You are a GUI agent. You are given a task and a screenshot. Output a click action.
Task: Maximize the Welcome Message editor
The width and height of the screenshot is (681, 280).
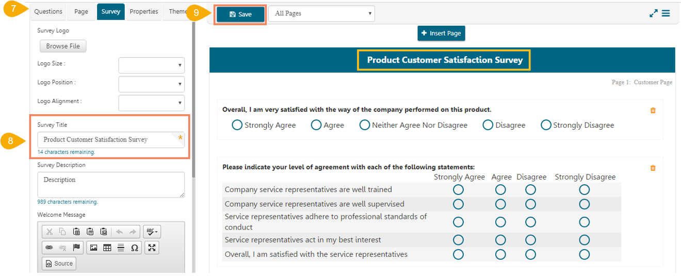click(x=152, y=248)
